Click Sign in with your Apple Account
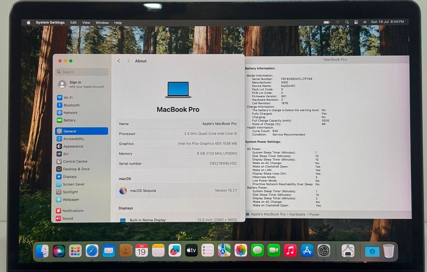This screenshot has width=427, height=272. coord(82,84)
